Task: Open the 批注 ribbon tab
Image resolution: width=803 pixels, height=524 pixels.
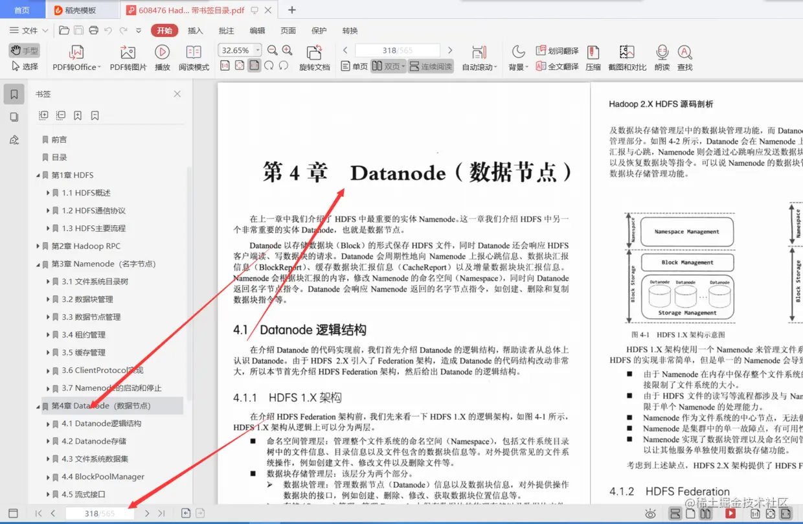Action: (x=227, y=30)
